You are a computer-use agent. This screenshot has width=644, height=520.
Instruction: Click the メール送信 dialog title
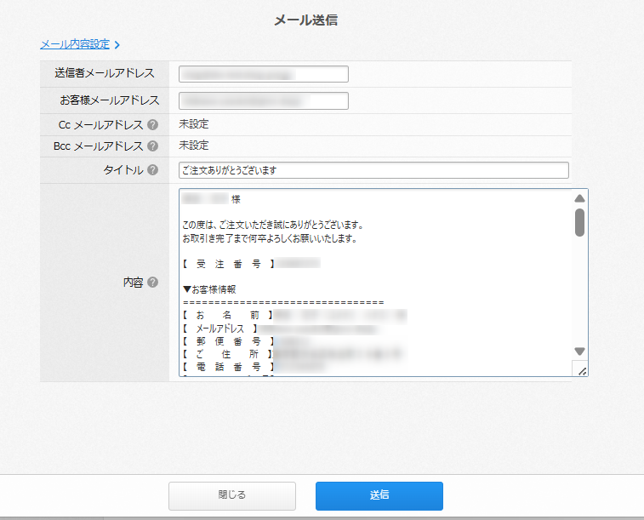[306, 20]
